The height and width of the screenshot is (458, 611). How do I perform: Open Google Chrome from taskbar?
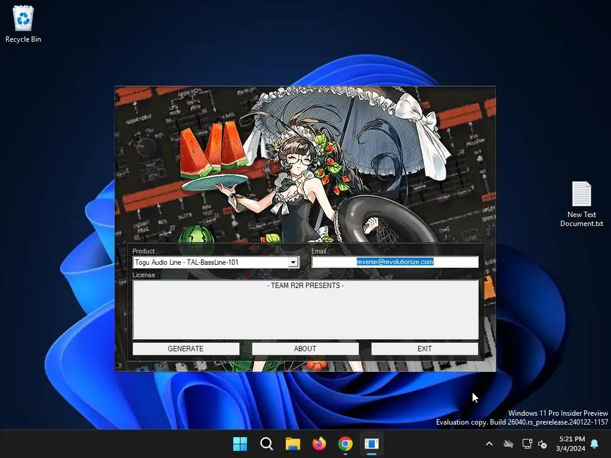pos(345,444)
